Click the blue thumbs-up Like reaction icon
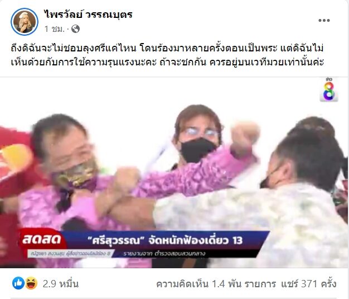The width and height of the screenshot is (349, 299). point(18,283)
